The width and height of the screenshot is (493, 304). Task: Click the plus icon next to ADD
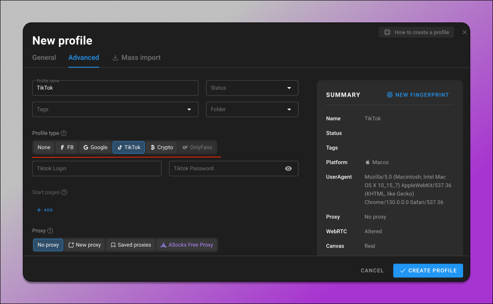pos(39,210)
